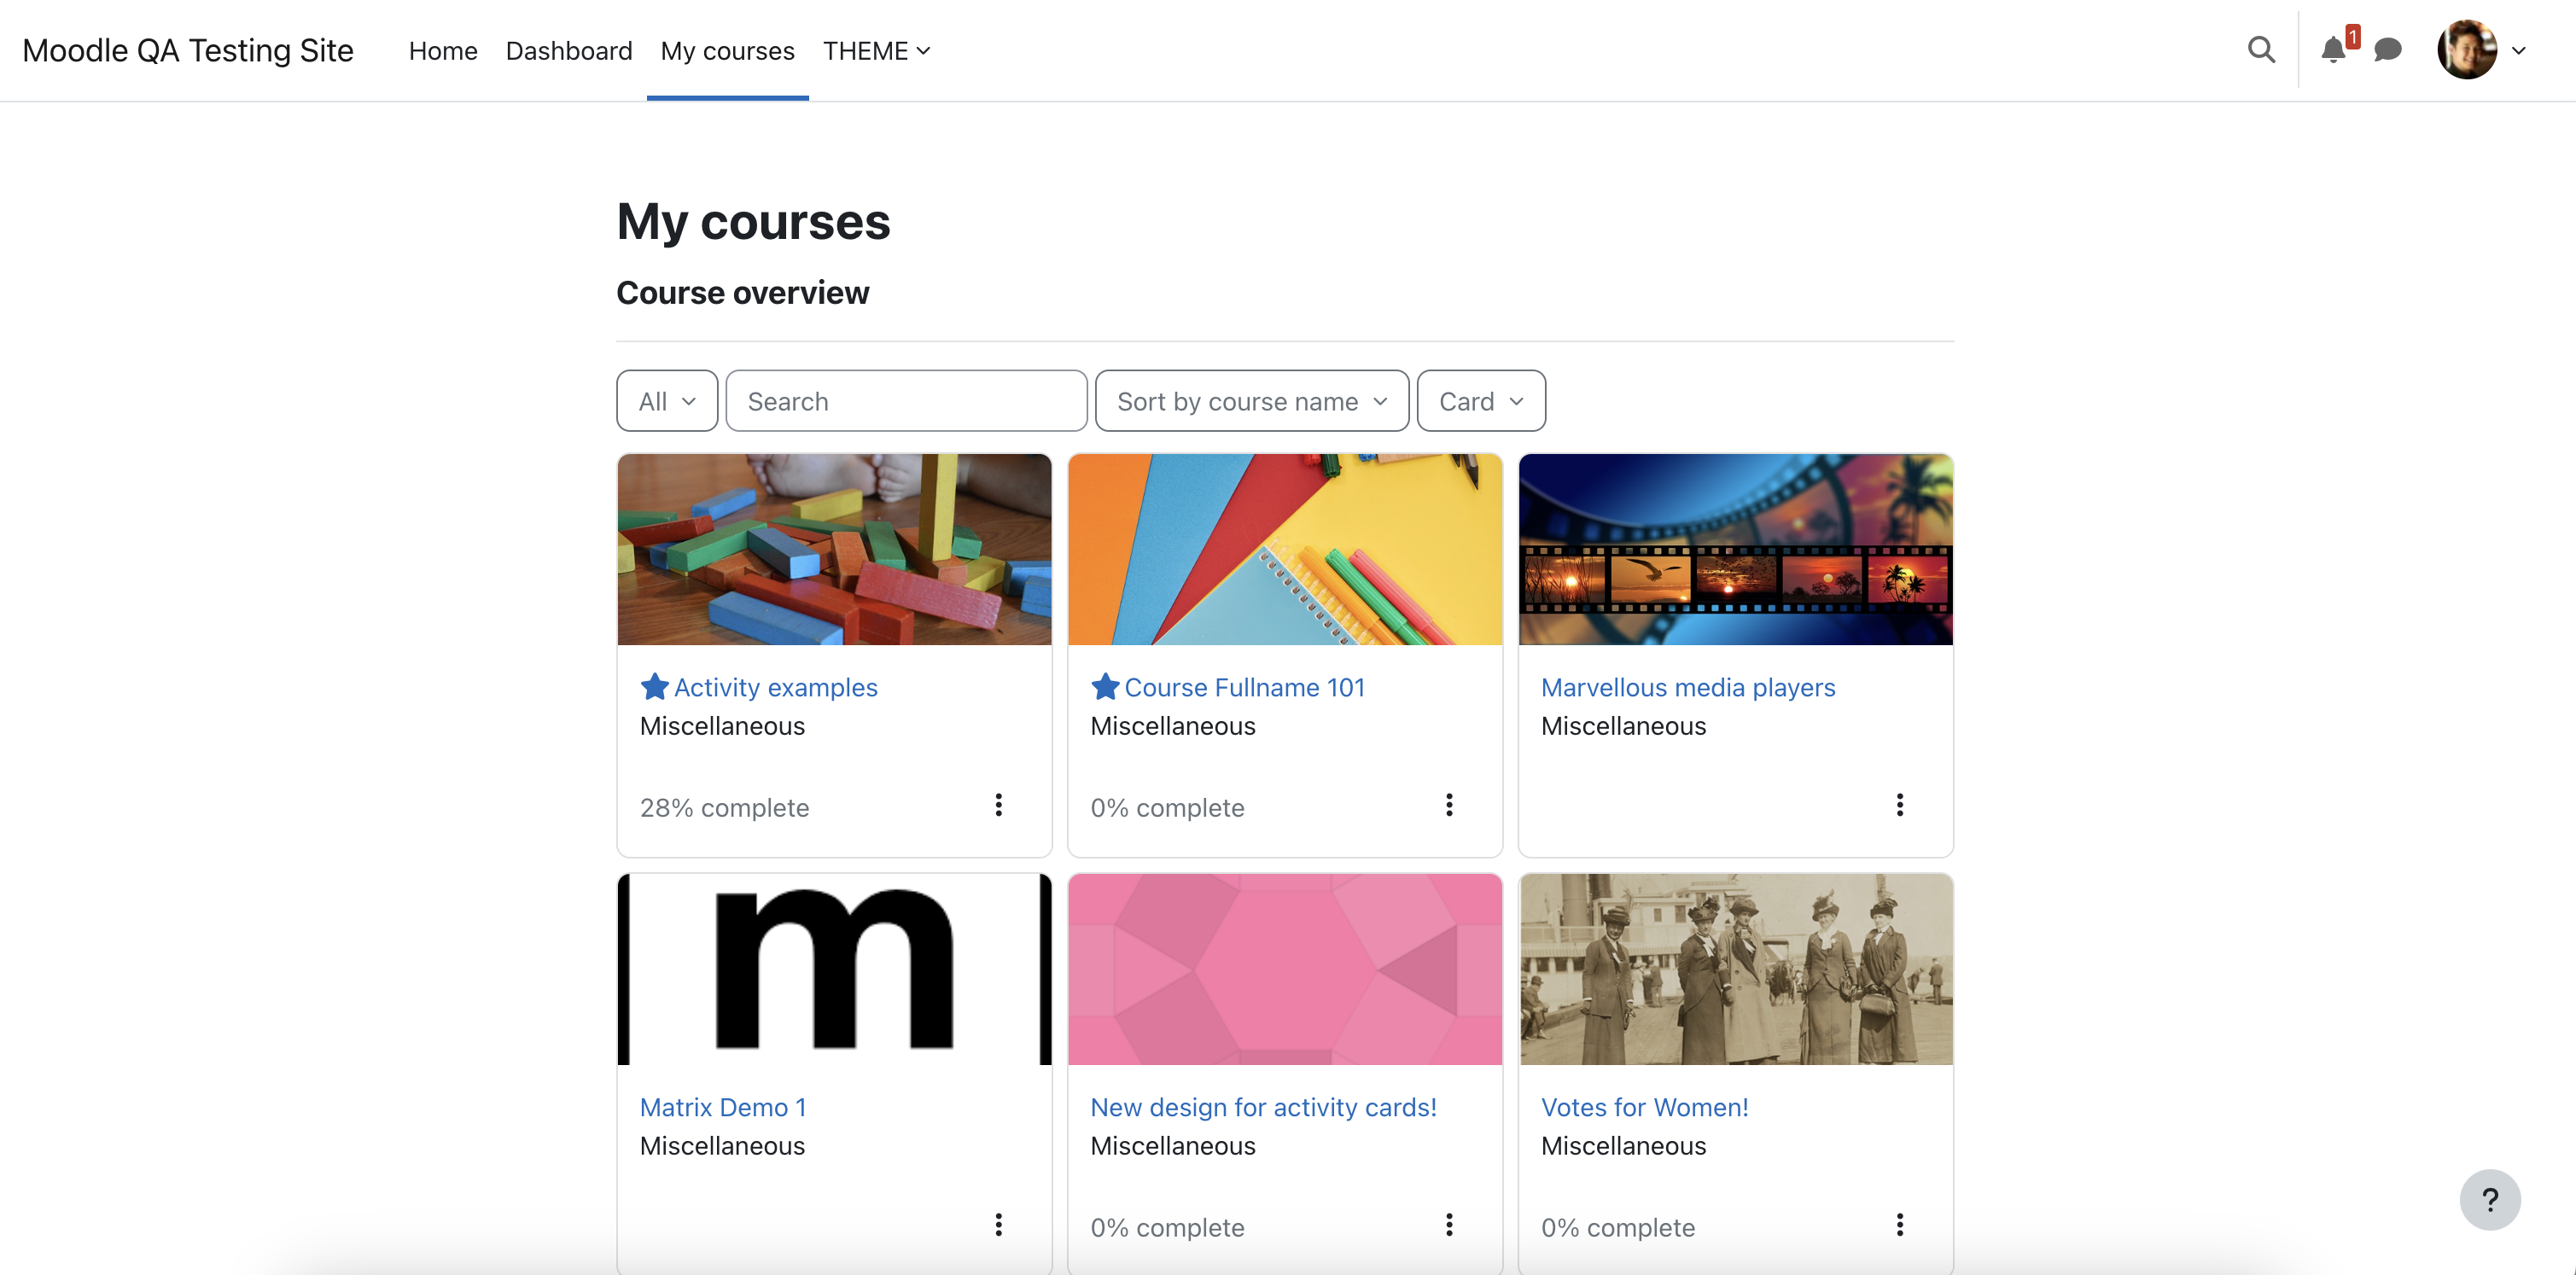Open the Card view dropdown
2576x1275 pixels.
(1480, 401)
